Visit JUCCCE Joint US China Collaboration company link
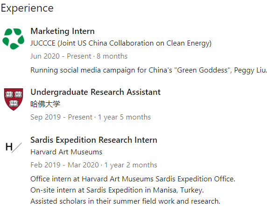This screenshot has width=267, height=206. [121, 43]
